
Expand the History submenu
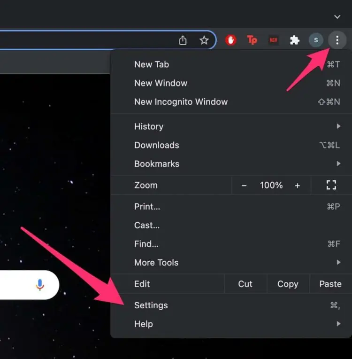231,126
